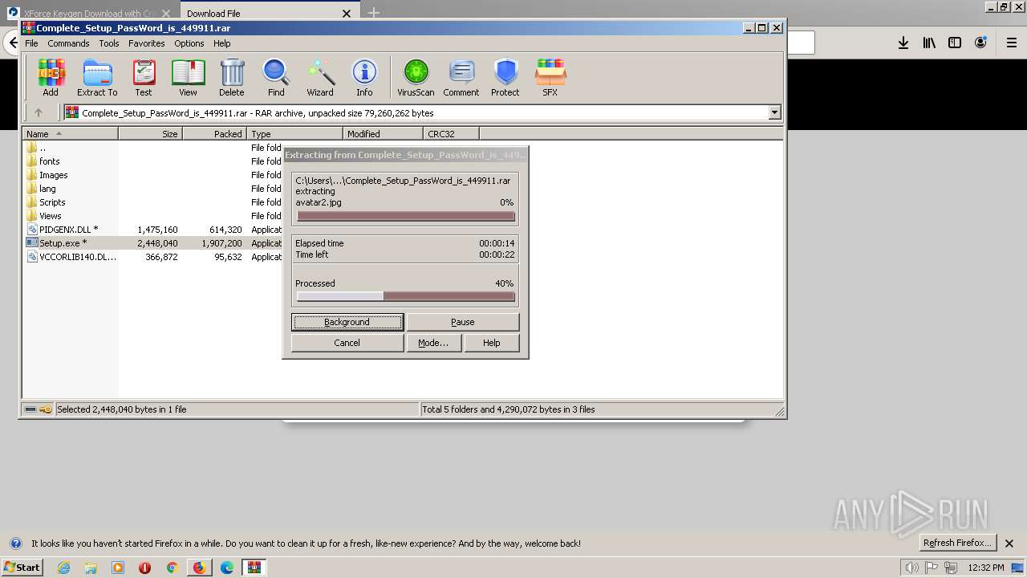
Task: Open the File menu
Action: pyautogui.click(x=31, y=43)
